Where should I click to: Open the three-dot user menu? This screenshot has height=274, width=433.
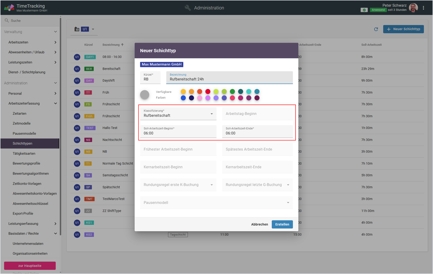423,8
